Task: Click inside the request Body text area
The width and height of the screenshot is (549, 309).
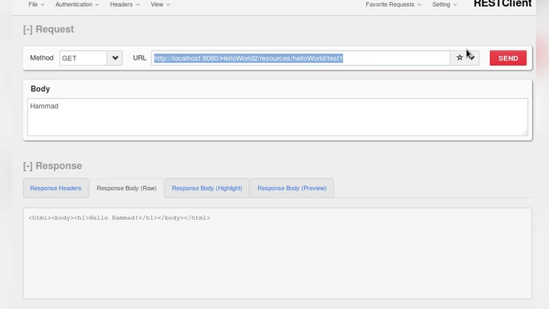Action: coord(277,117)
